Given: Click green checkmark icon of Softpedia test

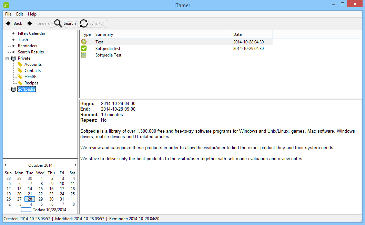Looking at the screenshot, I should [x=84, y=48].
